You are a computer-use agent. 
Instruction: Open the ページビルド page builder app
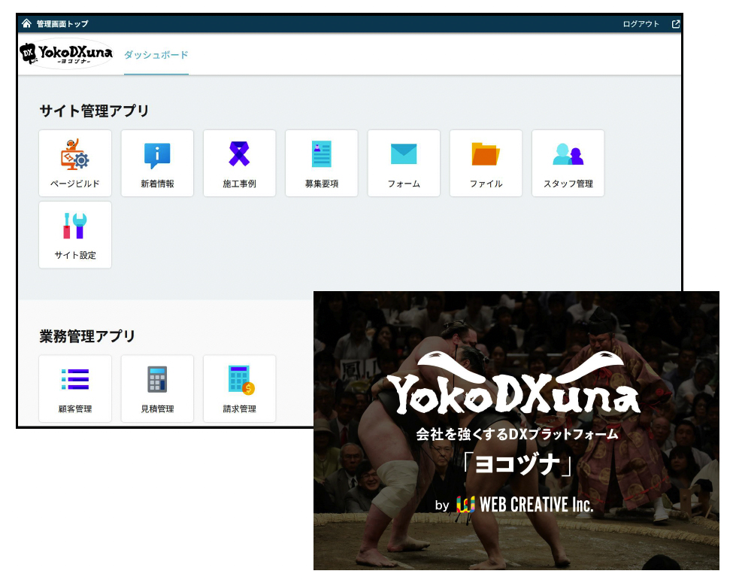click(75, 162)
